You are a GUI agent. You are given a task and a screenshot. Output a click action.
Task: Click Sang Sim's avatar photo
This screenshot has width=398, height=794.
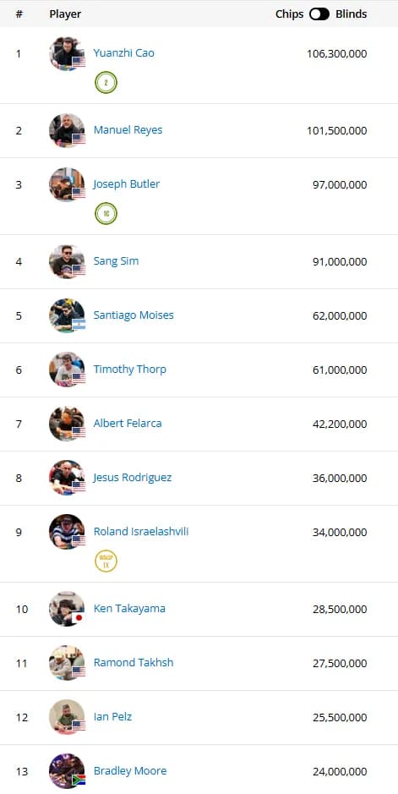[x=67, y=262]
